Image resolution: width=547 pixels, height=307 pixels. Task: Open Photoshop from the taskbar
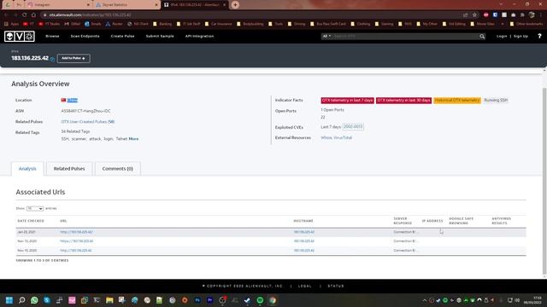tap(197, 300)
